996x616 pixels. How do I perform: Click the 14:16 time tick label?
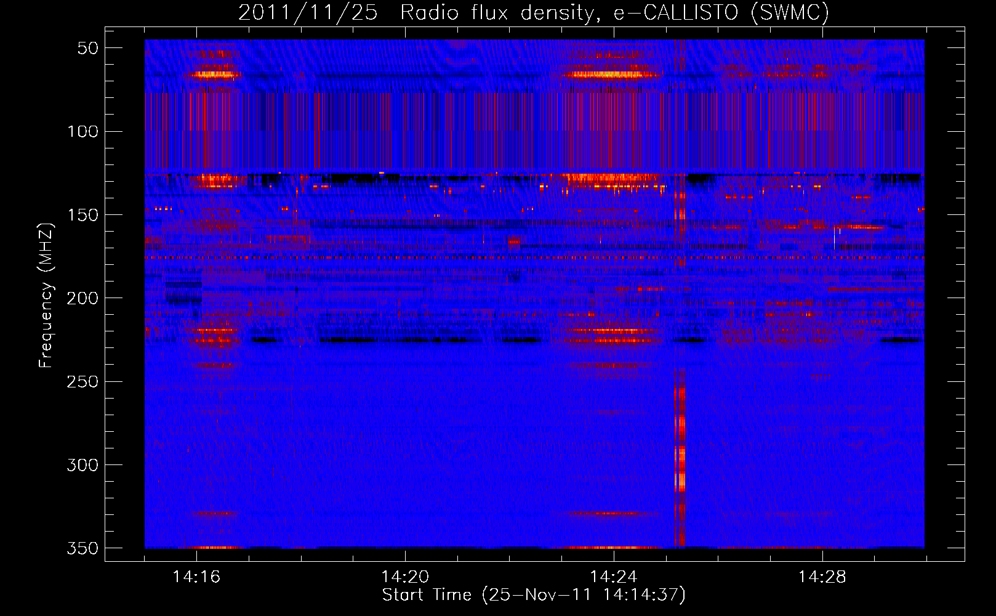coord(196,577)
